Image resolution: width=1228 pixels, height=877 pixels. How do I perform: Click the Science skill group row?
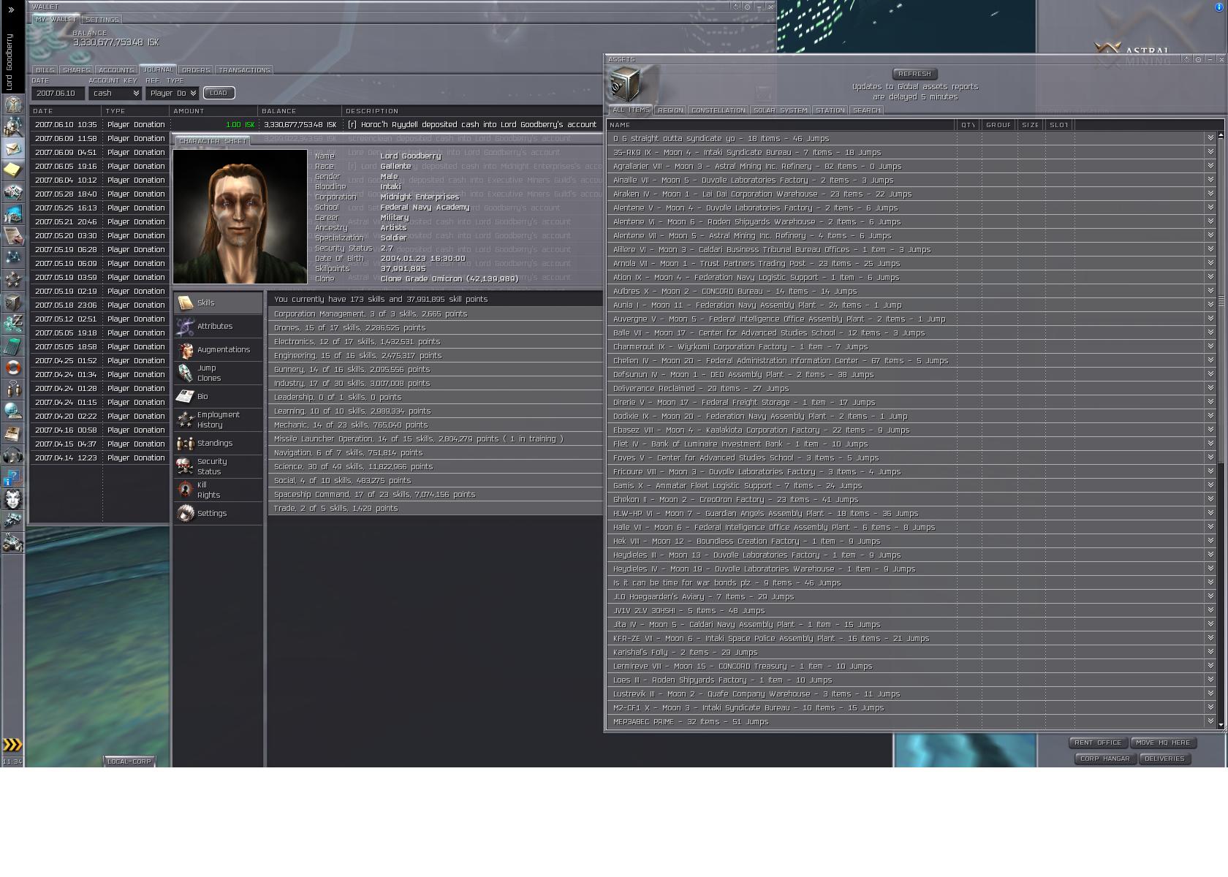tap(436, 467)
